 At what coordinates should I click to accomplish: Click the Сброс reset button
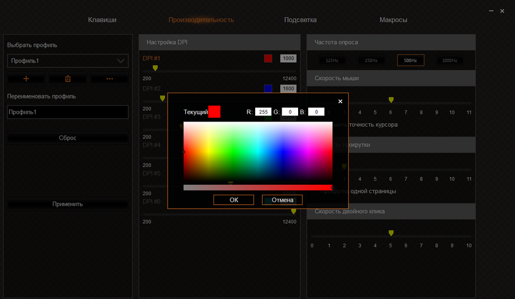[x=68, y=138]
